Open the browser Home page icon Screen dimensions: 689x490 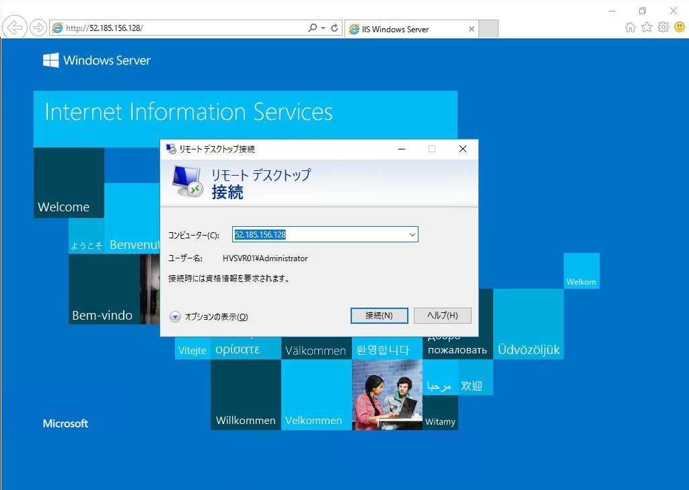[630, 28]
